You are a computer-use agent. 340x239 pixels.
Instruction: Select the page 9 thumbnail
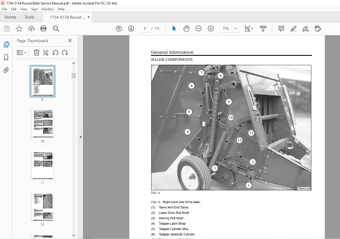pos(42,81)
